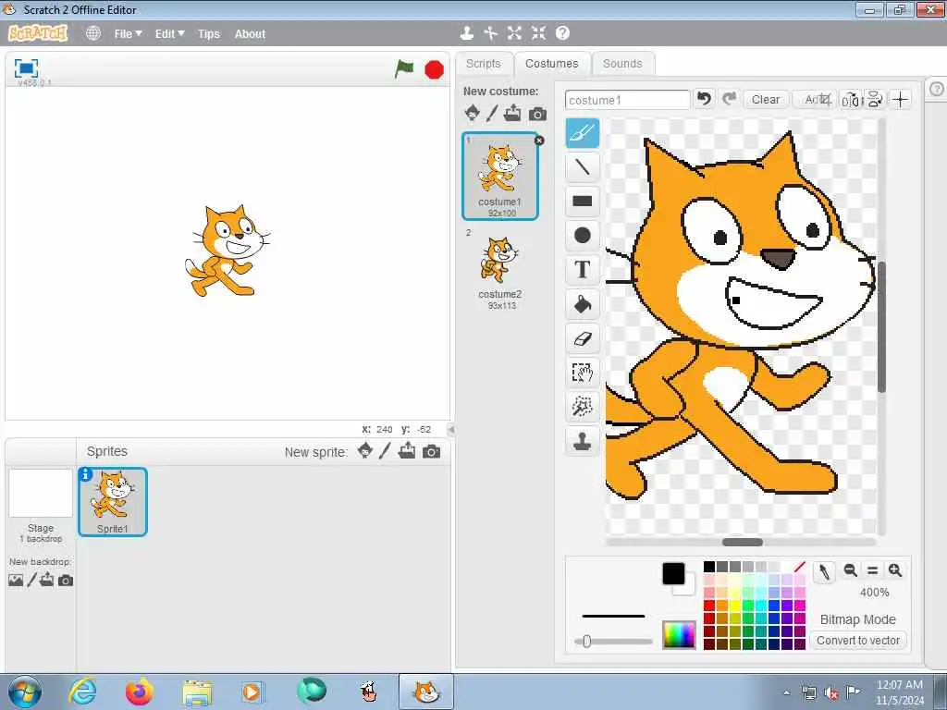
Task: Open Firefox from the taskbar
Action: coord(139,692)
